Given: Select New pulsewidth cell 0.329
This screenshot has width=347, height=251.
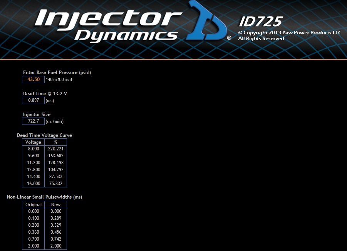Looking at the screenshot, I should pyautogui.click(x=55, y=225).
